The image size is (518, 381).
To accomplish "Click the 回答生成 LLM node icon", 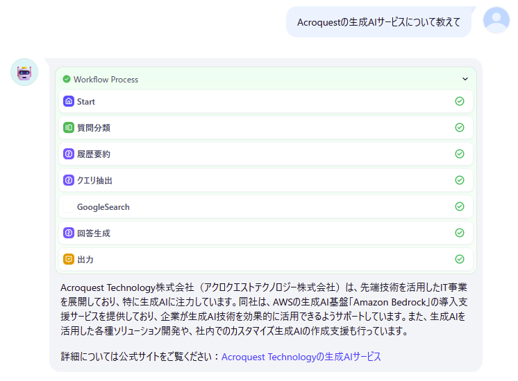I will click(68, 233).
